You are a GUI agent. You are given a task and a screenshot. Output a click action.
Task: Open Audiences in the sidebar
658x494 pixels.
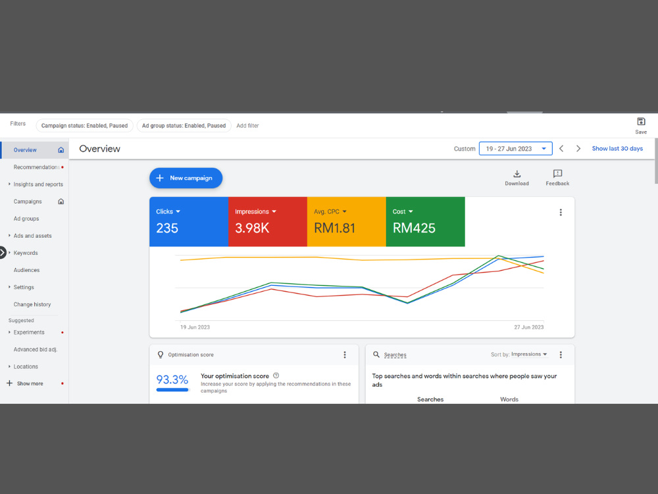pos(26,270)
